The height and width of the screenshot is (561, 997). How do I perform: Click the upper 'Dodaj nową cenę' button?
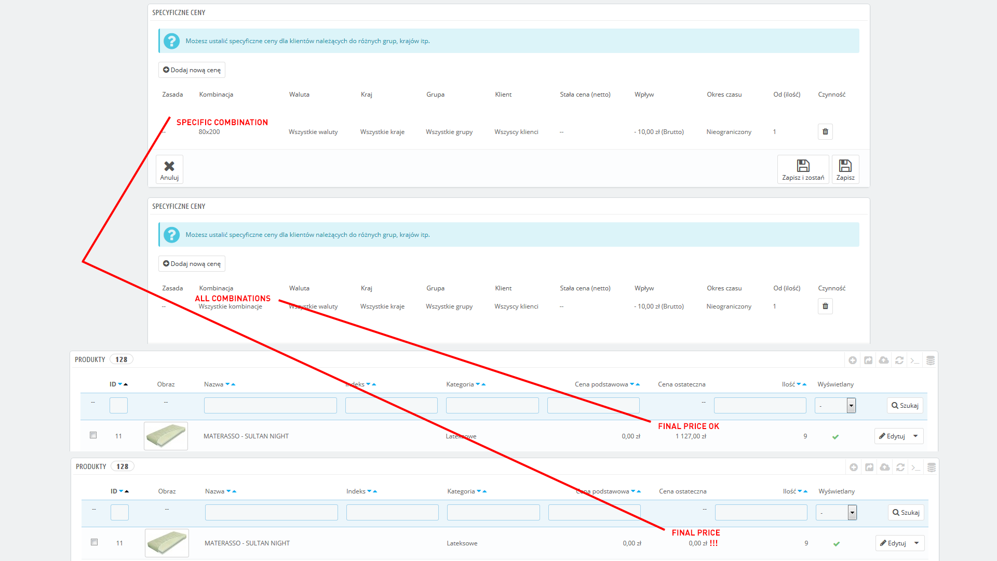(192, 70)
